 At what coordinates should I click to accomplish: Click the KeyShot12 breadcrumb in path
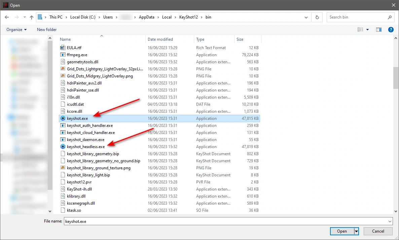188,17
